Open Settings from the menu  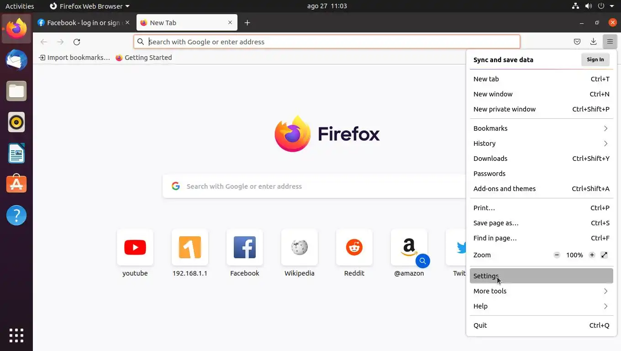point(542,276)
